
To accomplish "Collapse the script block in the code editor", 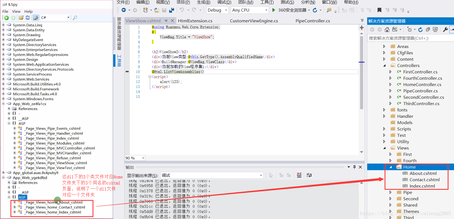I will (150, 77).
